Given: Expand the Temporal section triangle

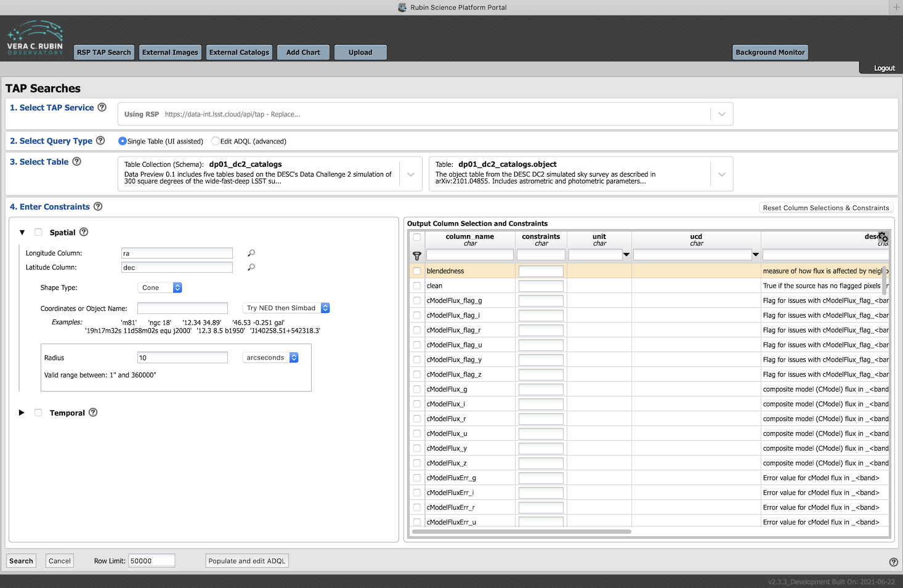Looking at the screenshot, I should (x=22, y=413).
